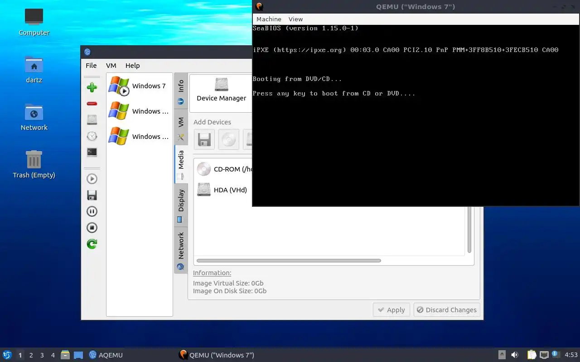Viewport: 580px width, 362px height.
Task: Click the HDA (VHd) entry text
Action: pyautogui.click(x=230, y=190)
